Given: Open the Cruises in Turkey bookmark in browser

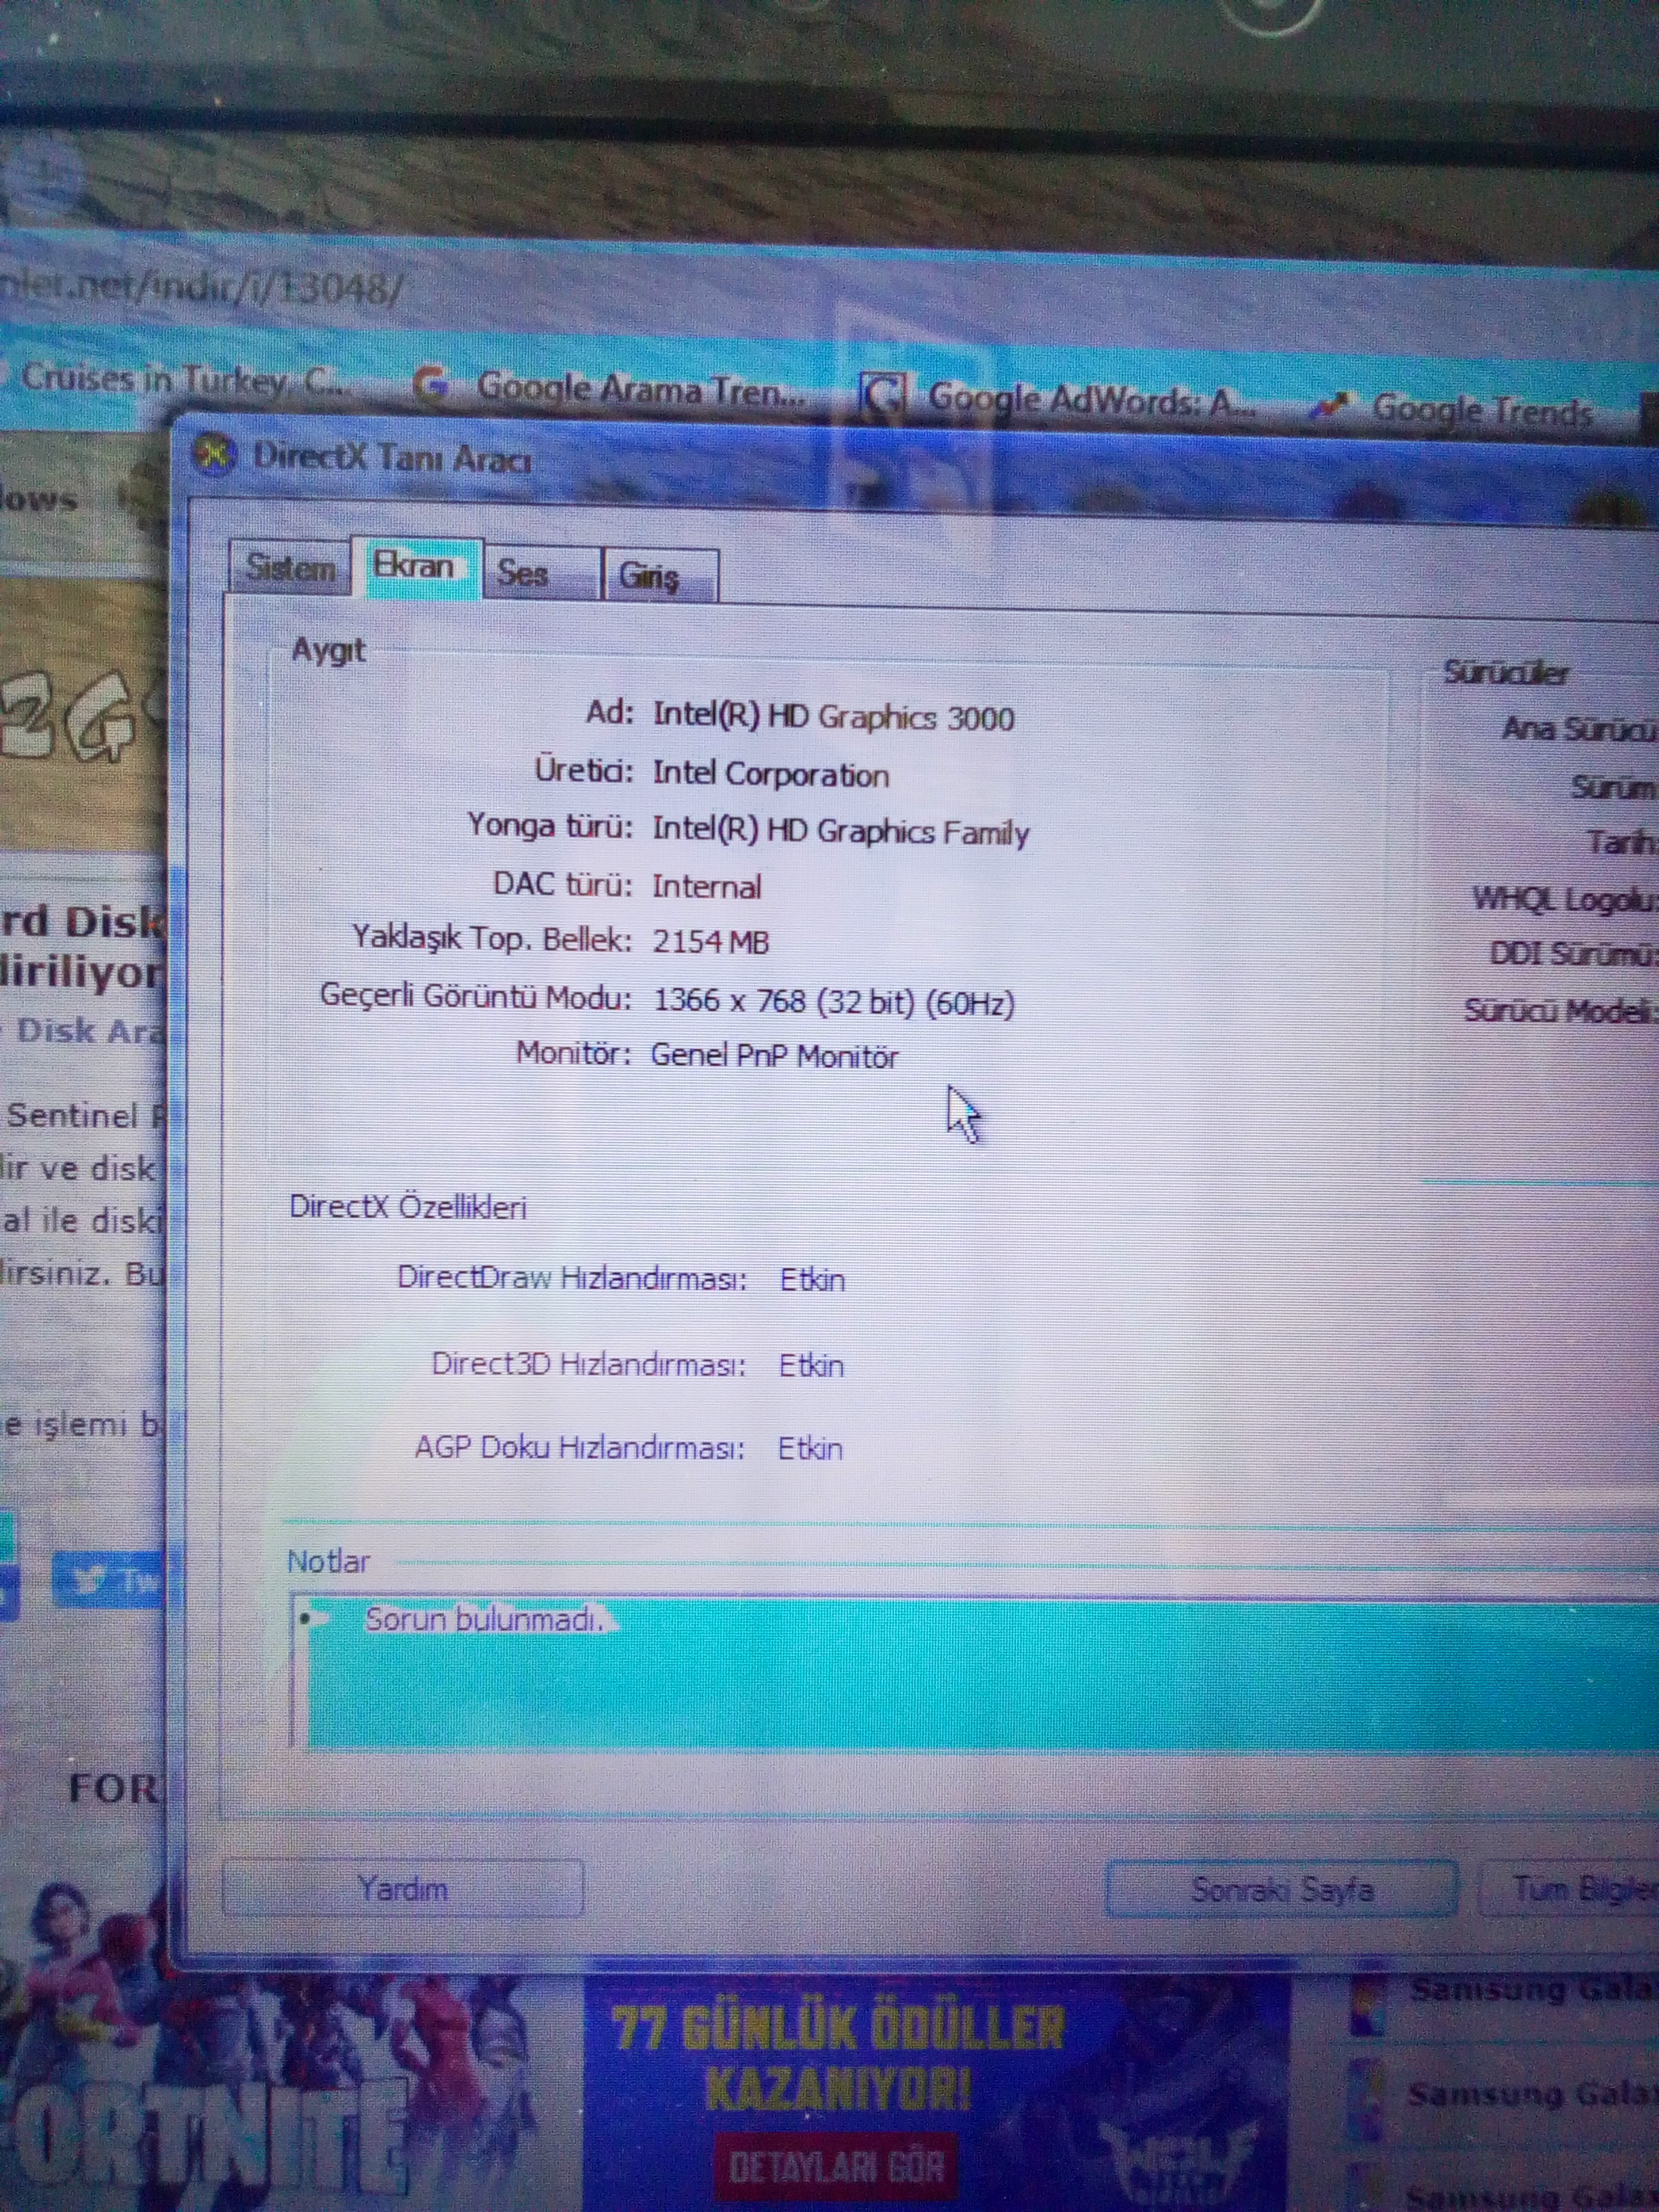Looking at the screenshot, I should point(184,379).
